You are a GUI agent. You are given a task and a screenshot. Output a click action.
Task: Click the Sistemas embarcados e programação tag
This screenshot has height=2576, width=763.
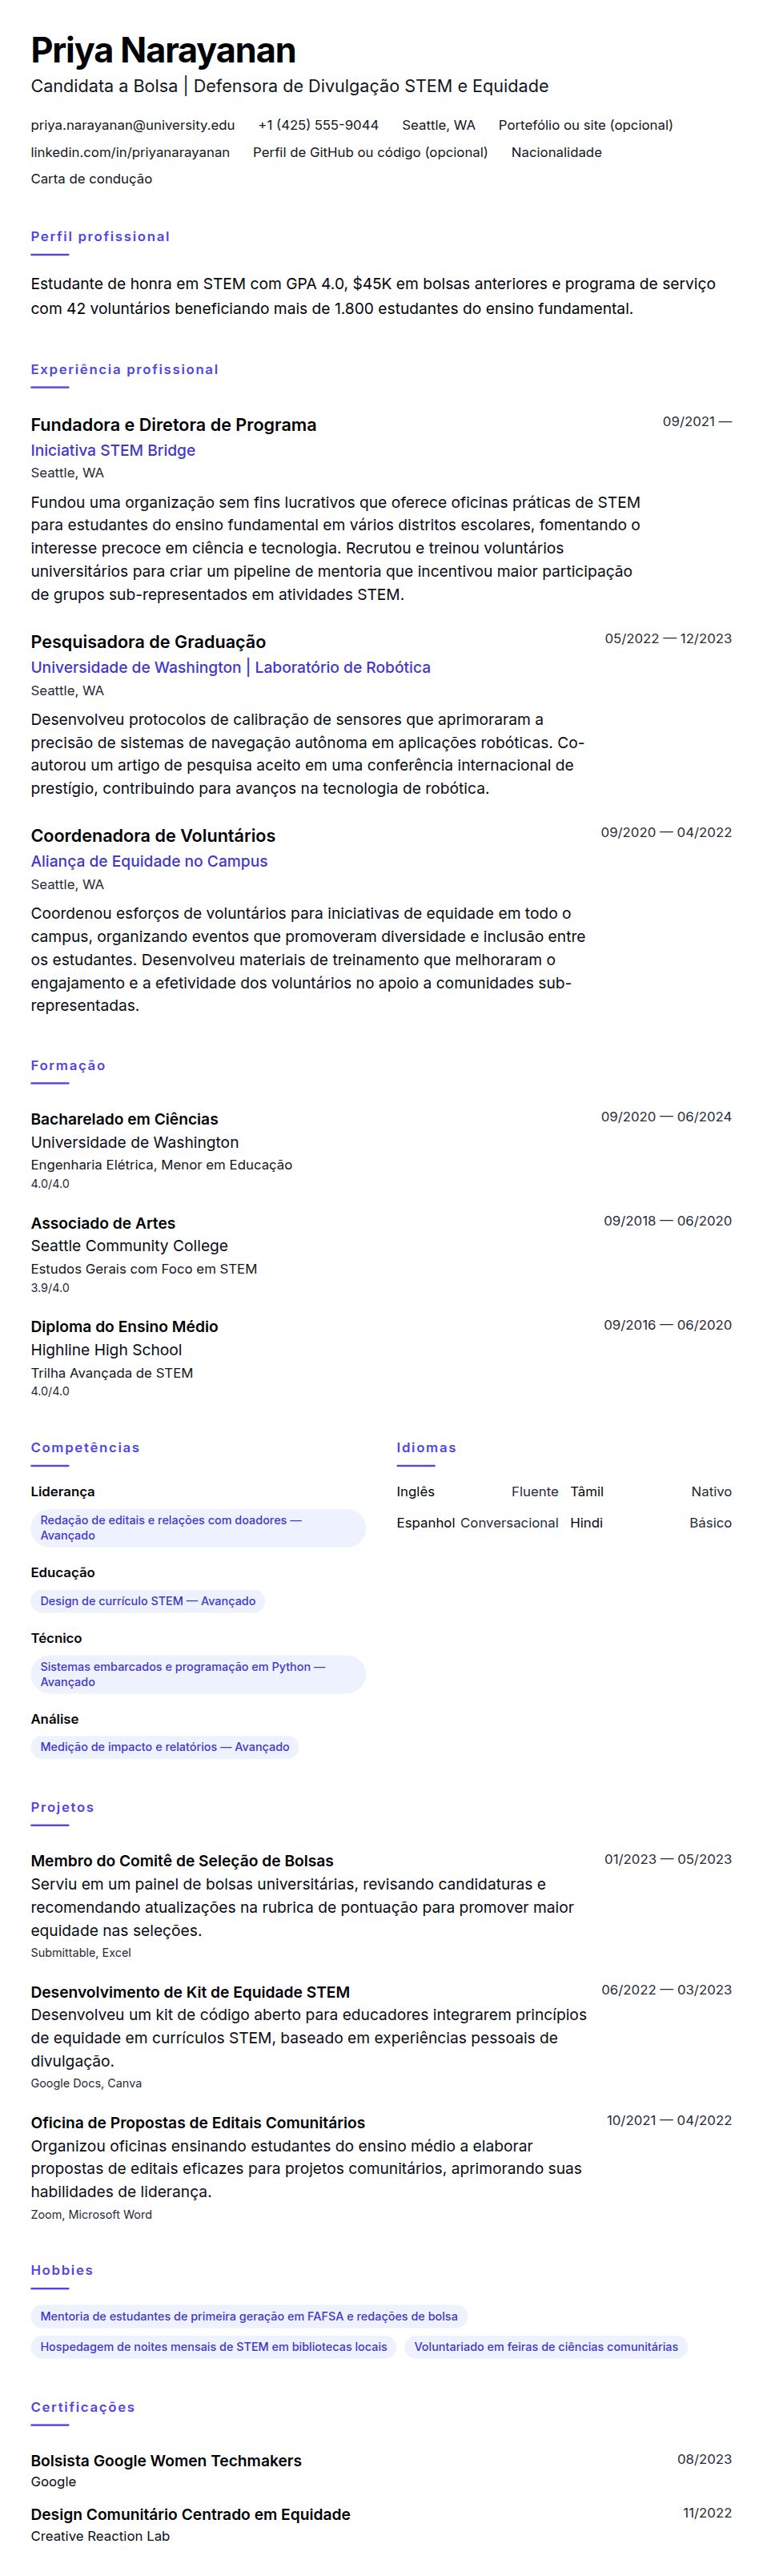tap(198, 1674)
